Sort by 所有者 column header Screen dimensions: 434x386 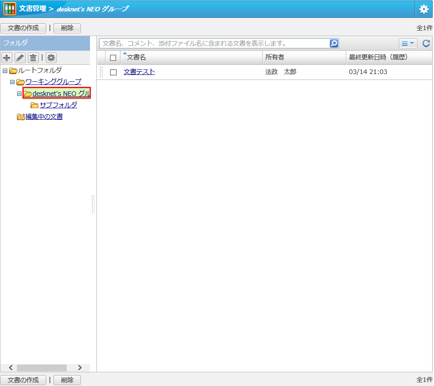tap(304, 57)
